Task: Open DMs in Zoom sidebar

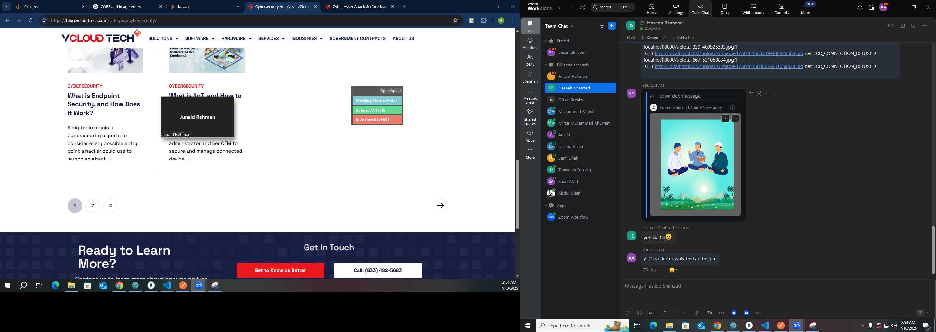Action: pyautogui.click(x=530, y=60)
